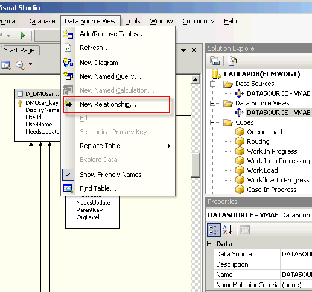This screenshot has width=312, height=292.
Task: Collapse the Data Sources folder node
Action: click(x=212, y=84)
